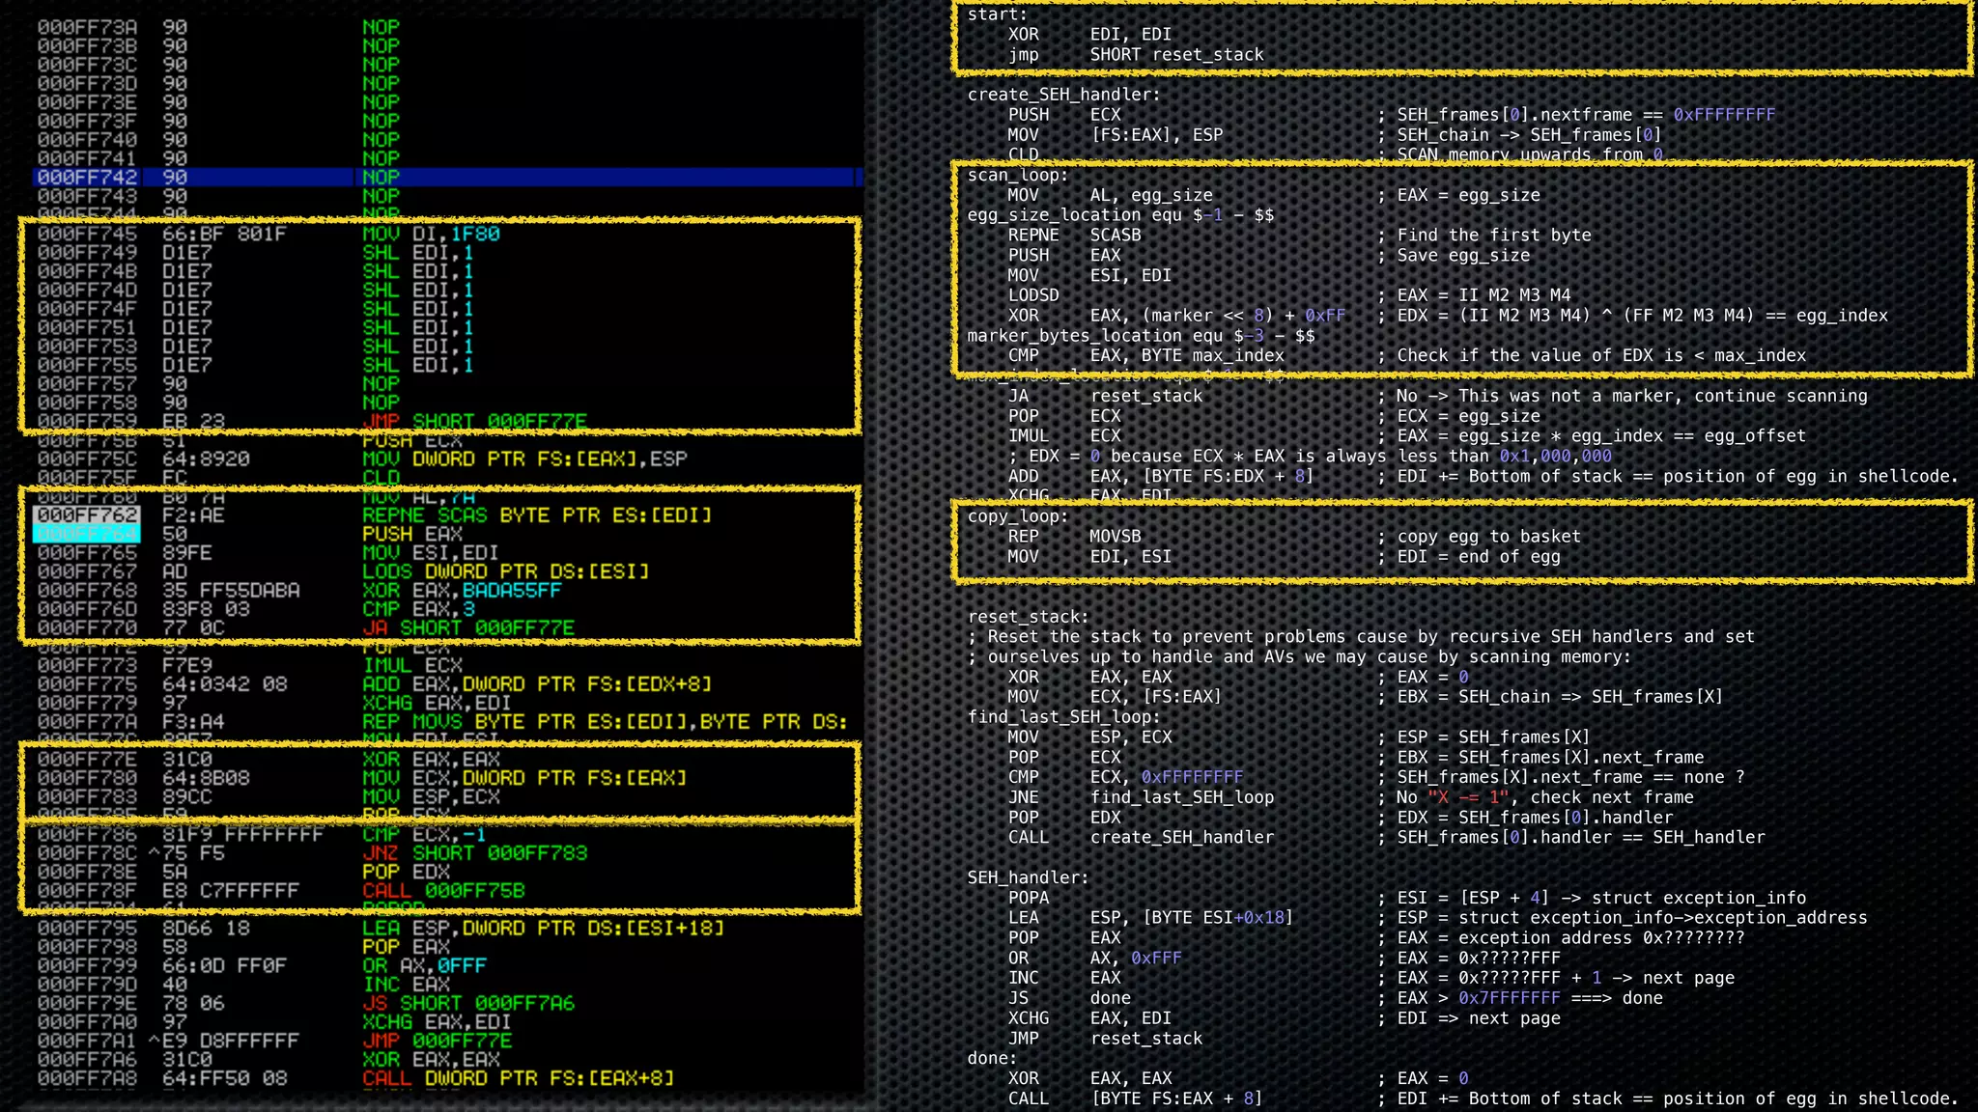The image size is (1978, 1112).
Task: Select the 'JS done' source line
Action: pos(1070,998)
